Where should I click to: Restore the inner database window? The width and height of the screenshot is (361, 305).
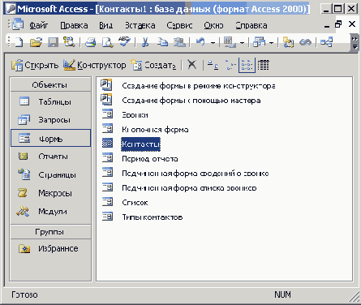pyautogui.click(x=338, y=24)
